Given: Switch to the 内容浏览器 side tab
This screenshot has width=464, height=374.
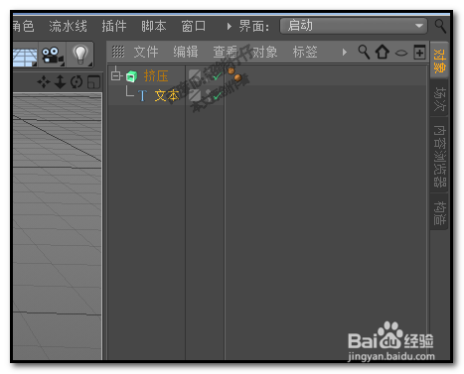Looking at the screenshot, I should pos(439,156).
